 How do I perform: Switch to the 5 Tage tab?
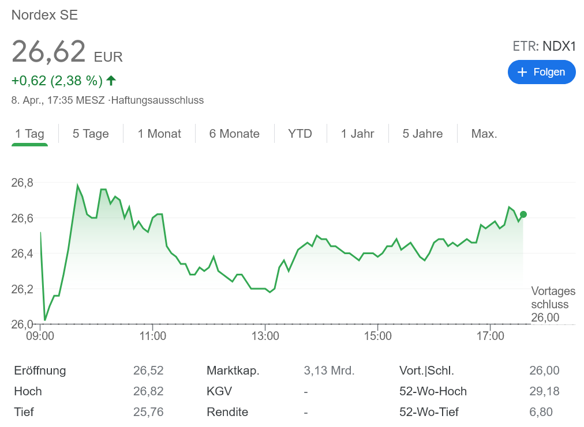pyautogui.click(x=91, y=134)
